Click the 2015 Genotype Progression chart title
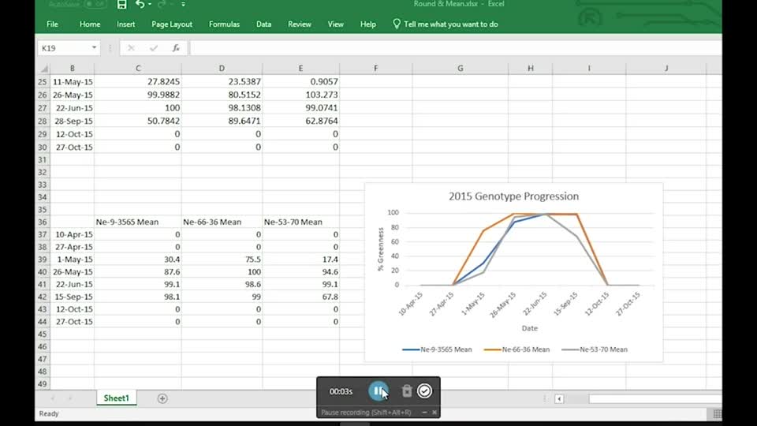Image resolution: width=757 pixels, height=426 pixels. [513, 196]
